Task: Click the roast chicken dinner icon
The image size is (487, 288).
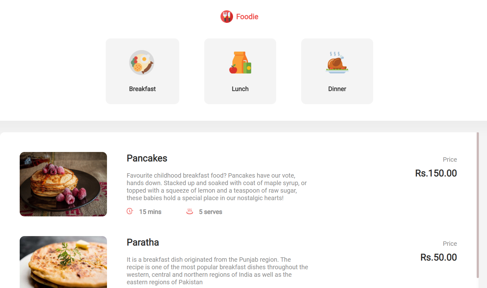Action: [337, 63]
